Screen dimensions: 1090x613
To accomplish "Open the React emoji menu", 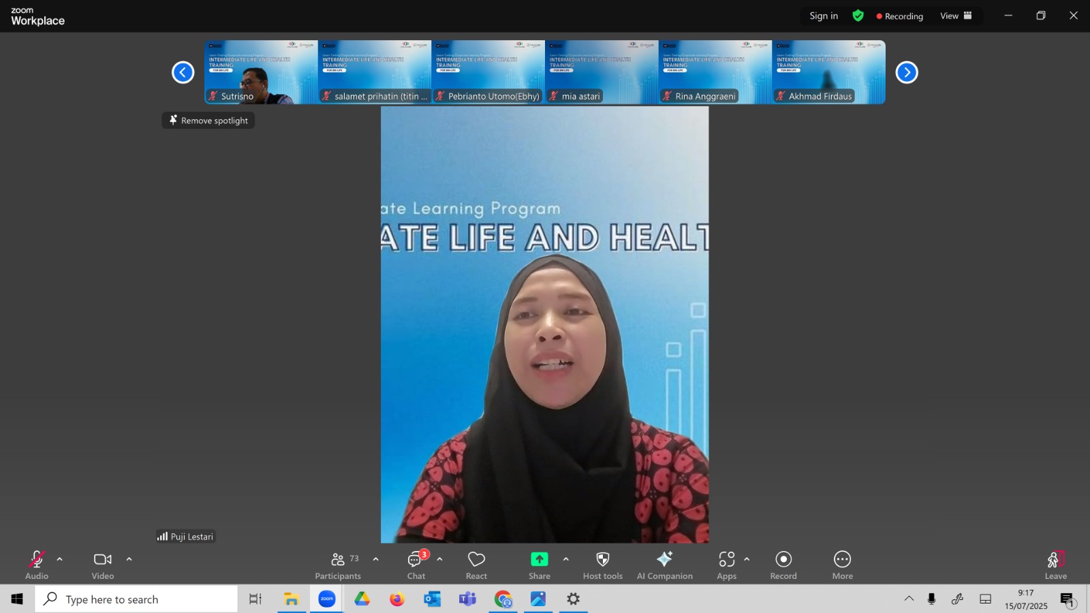I will click(476, 565).
